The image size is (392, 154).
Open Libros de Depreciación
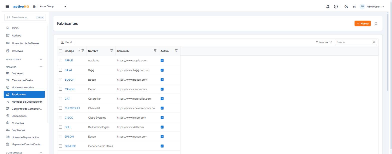click(x=24, y=137)
